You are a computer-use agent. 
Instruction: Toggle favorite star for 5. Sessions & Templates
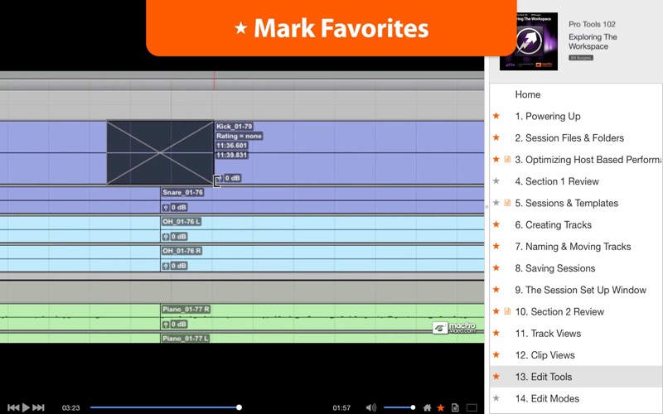pyautogui.click(x=496, y=203)
